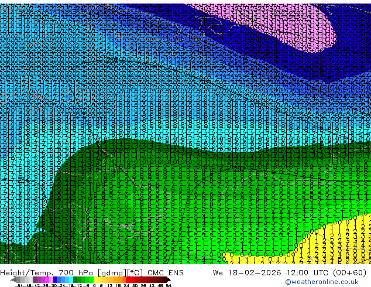Click the 'CMC ENS' model label
This screenshot has height=287, width=371.
pyautogui.click(x=166, y=273)
